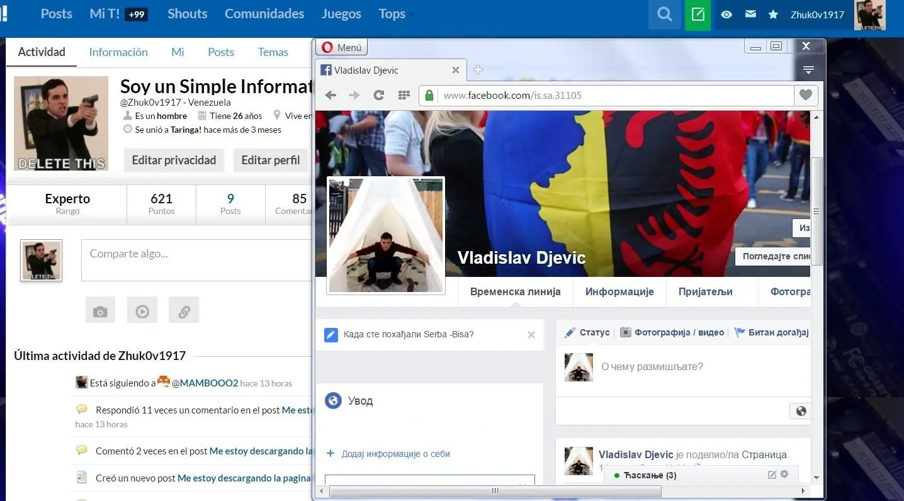Click the camera icon to attach a photo
This screenshot has height=501, width=904.
pyautogui.click(x=100, y=311)
